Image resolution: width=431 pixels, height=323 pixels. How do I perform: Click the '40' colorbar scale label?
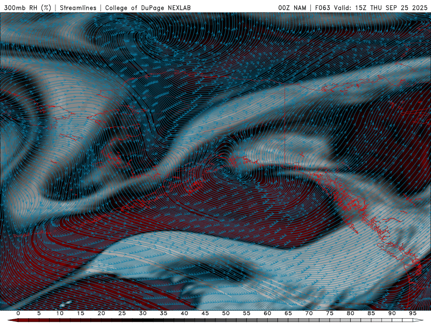pyautogui.click(x=184, y=313)
